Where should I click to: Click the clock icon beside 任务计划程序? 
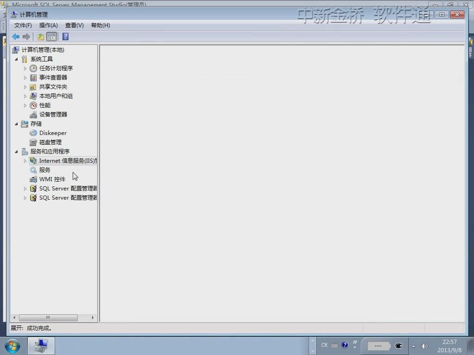coord(33,68)
